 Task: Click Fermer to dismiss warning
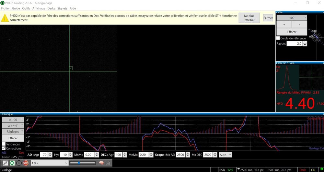pyautogui.click(x=268, y=18)
